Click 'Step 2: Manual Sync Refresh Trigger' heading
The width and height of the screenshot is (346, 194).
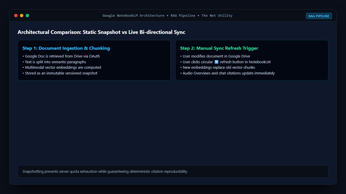(219, 48)
